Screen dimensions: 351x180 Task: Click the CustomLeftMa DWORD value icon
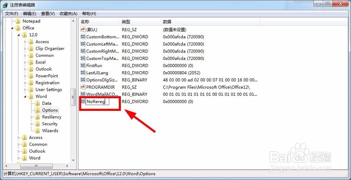click(83, 44)
